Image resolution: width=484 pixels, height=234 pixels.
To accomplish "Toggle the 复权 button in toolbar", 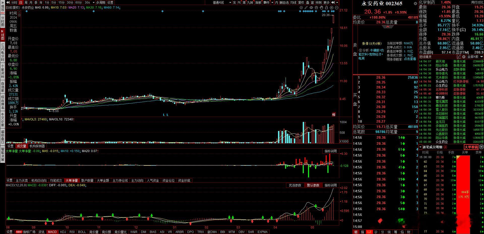I will tap(301, 3).
